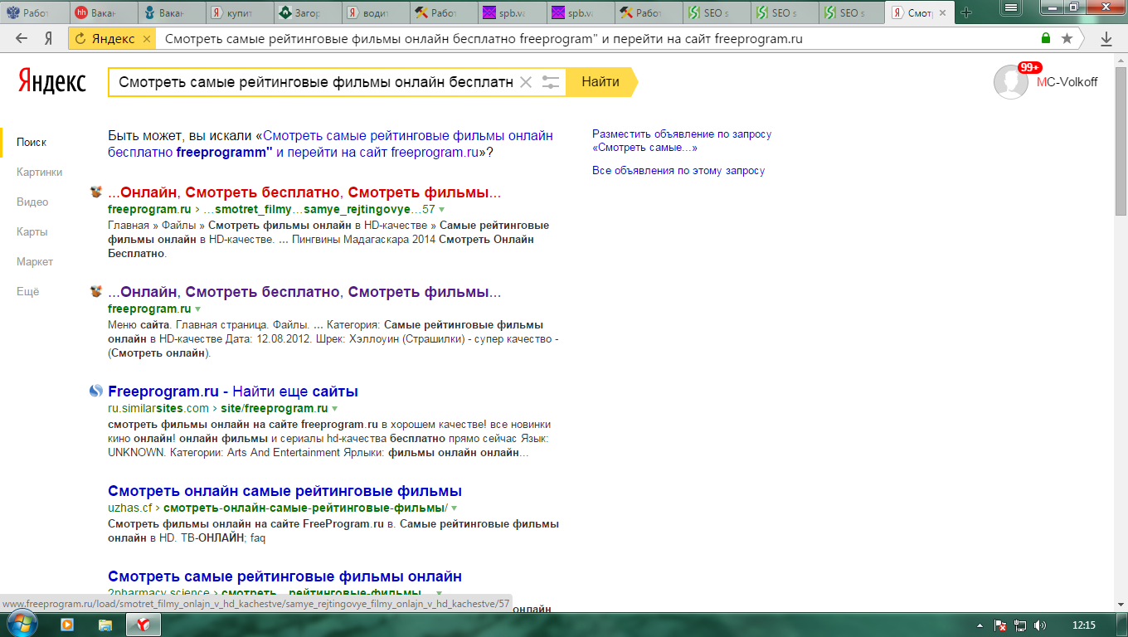Open 'Freeprogram.ru - Найти еще сайты' result
Screen dimensions: 1128x637
pos(233,391)
